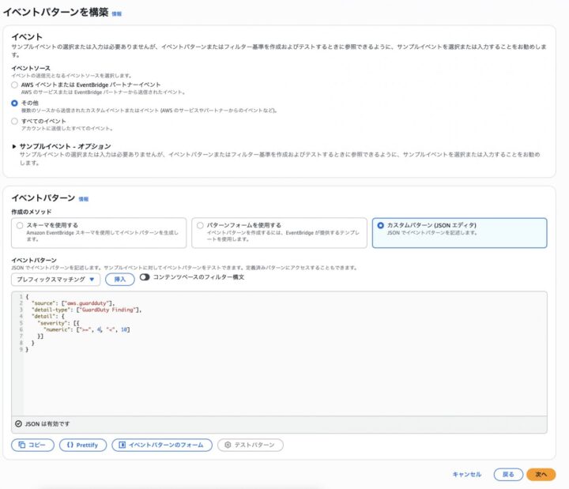
Task: Select the 'AWS イベントまたは EventBridge パートナーイベント' radio button
Action: [14, 85]
